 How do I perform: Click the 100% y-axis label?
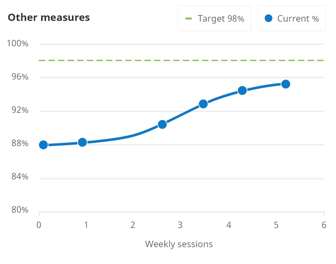17,44
